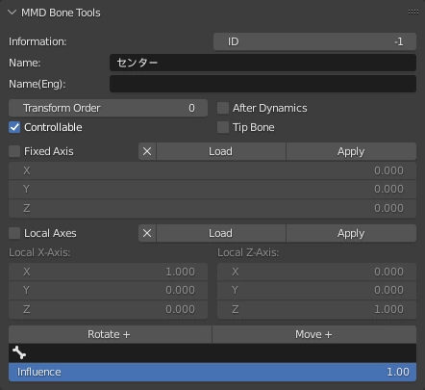Click the Fixed Axis Z value field

(212, 208)
